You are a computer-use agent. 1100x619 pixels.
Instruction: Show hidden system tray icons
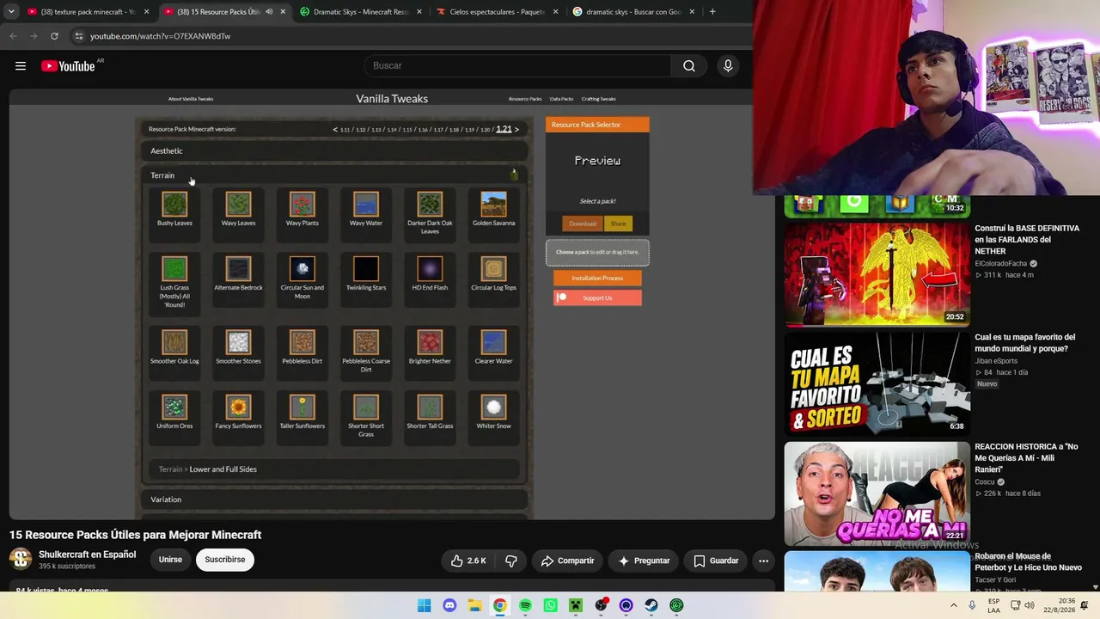pos(953,605)
